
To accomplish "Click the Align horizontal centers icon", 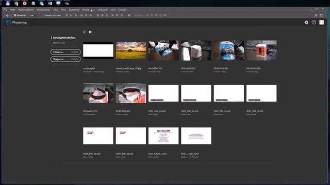I will pyautogui.click(x=86, y=15).
